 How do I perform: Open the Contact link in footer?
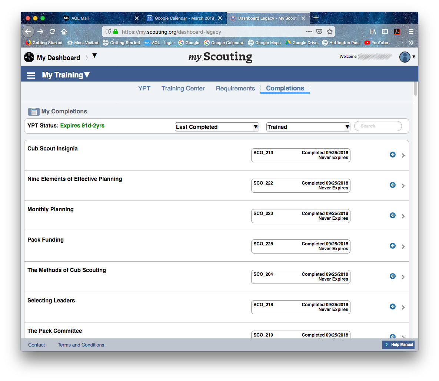point(36,345)
